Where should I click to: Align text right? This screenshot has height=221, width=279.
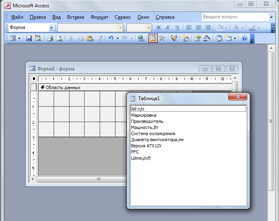click(x=208, y=28)
